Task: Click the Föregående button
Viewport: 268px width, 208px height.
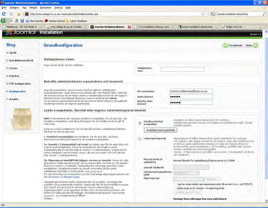Action: (x=233, y=45)
